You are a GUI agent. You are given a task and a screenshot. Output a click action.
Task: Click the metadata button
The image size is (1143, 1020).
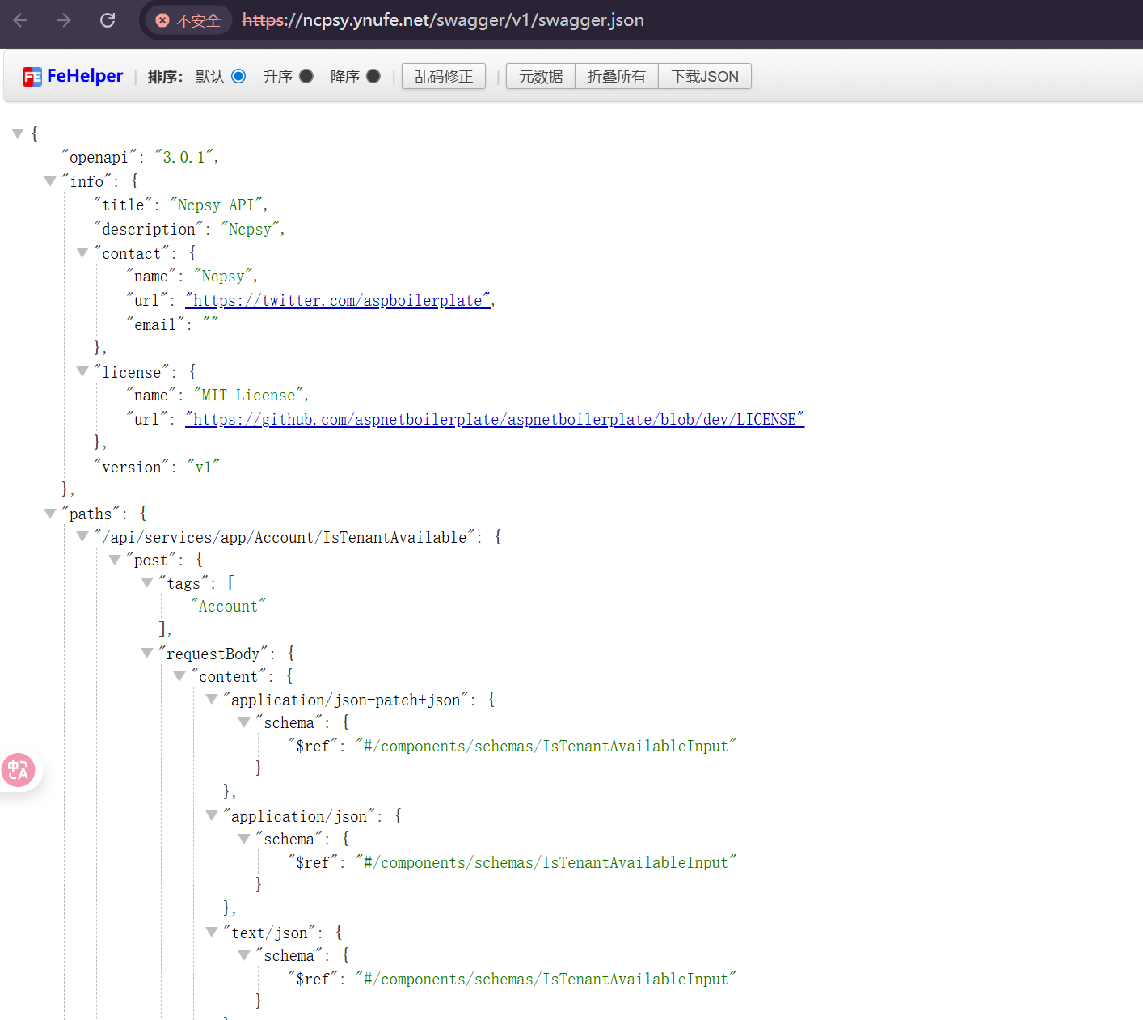pyautogui.click(x=540, y=76)
